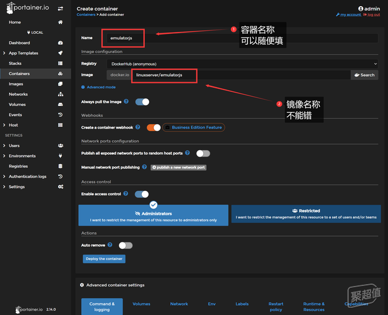
Task: Click the Containers cubes icon
Action: (x=61, y=74)
